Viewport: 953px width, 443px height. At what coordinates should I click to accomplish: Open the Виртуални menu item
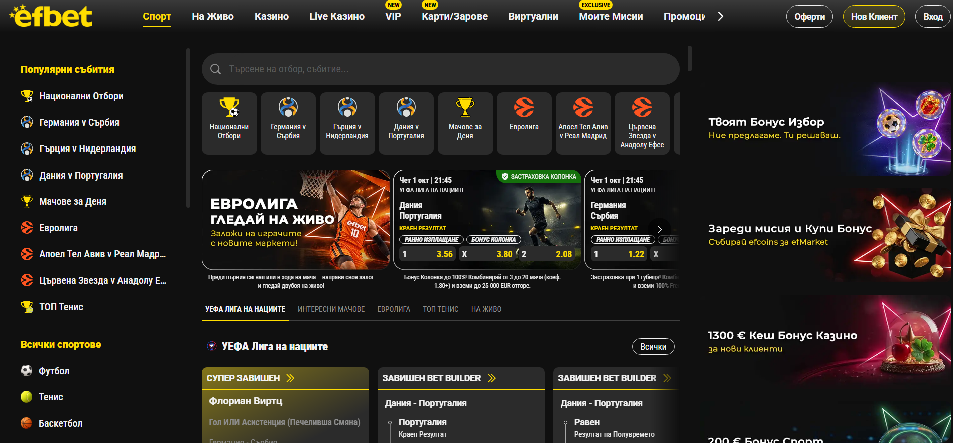click(x=533, y=16)
